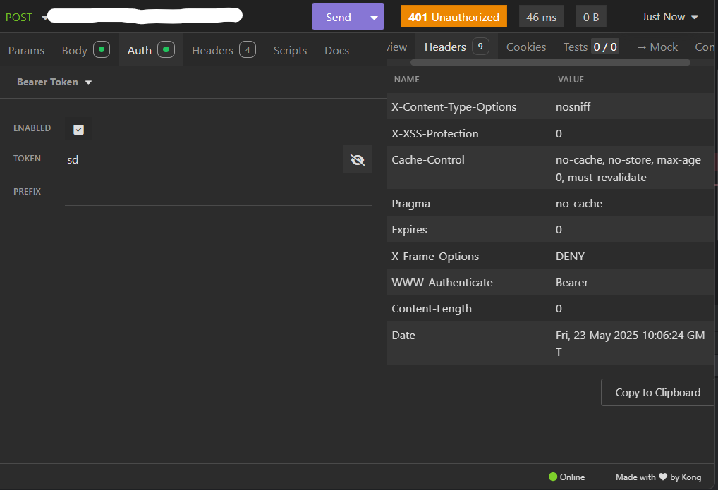The height and width of the screenshot is (490, 718).
Task: Click the no-cache, no-store value text
Action: click(631, 169)
